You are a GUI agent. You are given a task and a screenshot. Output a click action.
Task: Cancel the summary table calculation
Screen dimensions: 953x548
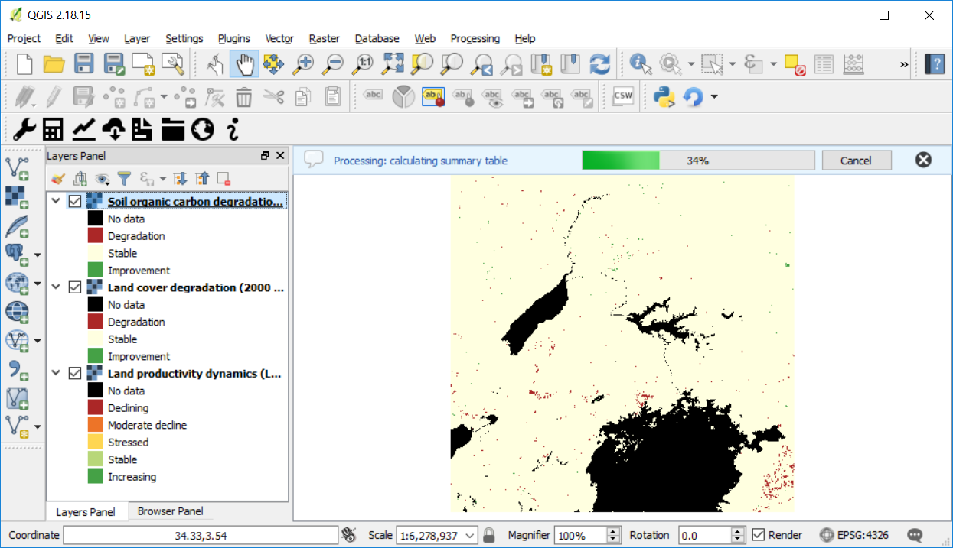856,160
